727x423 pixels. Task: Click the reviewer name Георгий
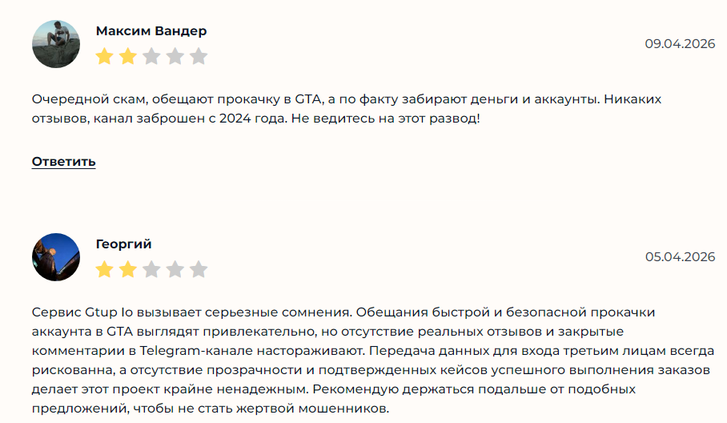[123, 244]
